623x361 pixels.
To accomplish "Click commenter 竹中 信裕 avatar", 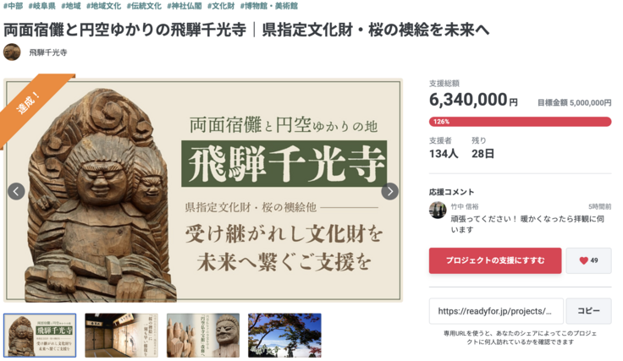I will point(438,210).
